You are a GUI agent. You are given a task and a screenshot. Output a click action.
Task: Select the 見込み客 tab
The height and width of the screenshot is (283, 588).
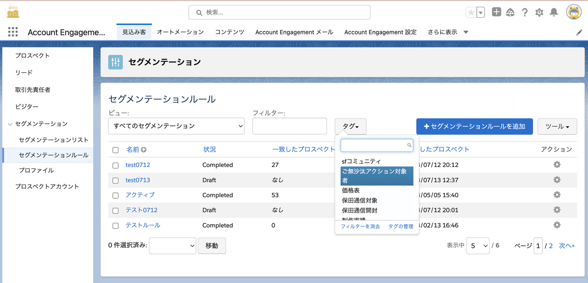[134, 32]
